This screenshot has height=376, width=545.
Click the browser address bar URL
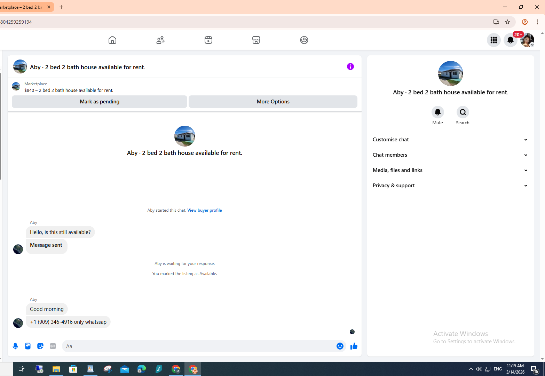244,22
